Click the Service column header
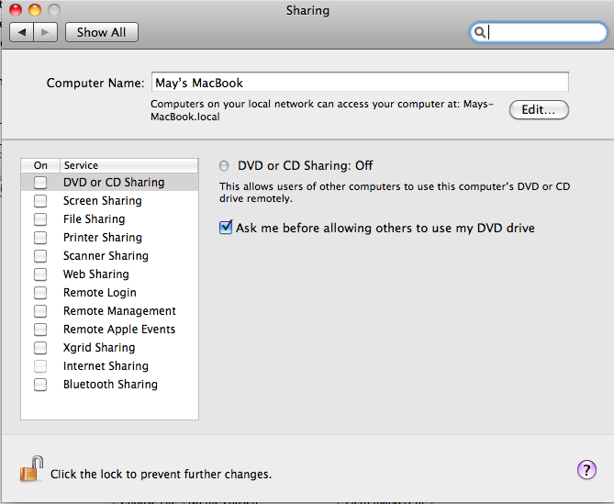Screen dimensions: 614x504 pos(128,165)
